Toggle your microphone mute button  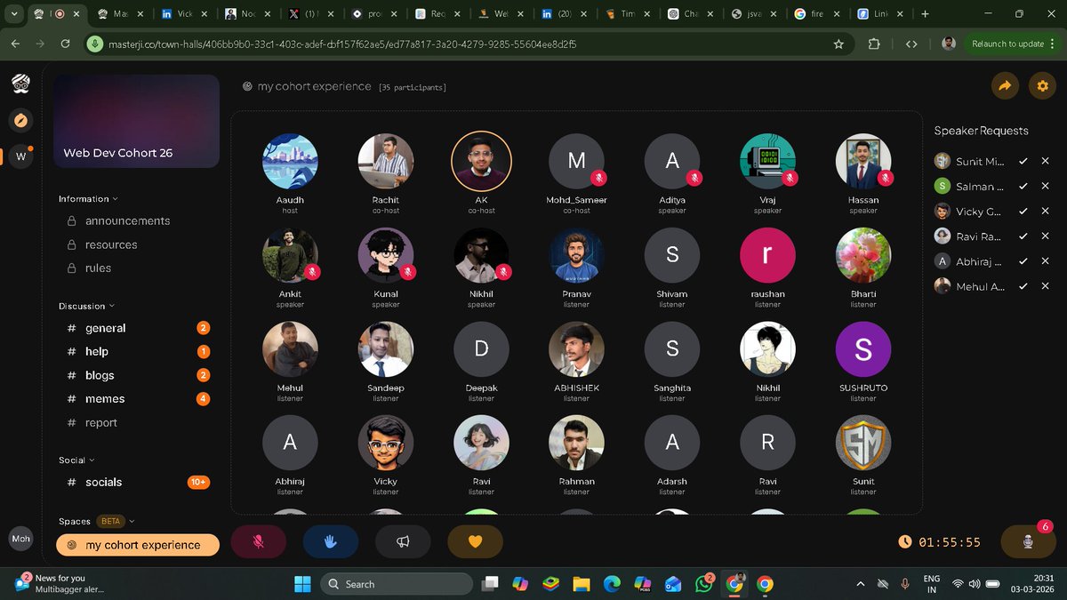click(259, 541)
